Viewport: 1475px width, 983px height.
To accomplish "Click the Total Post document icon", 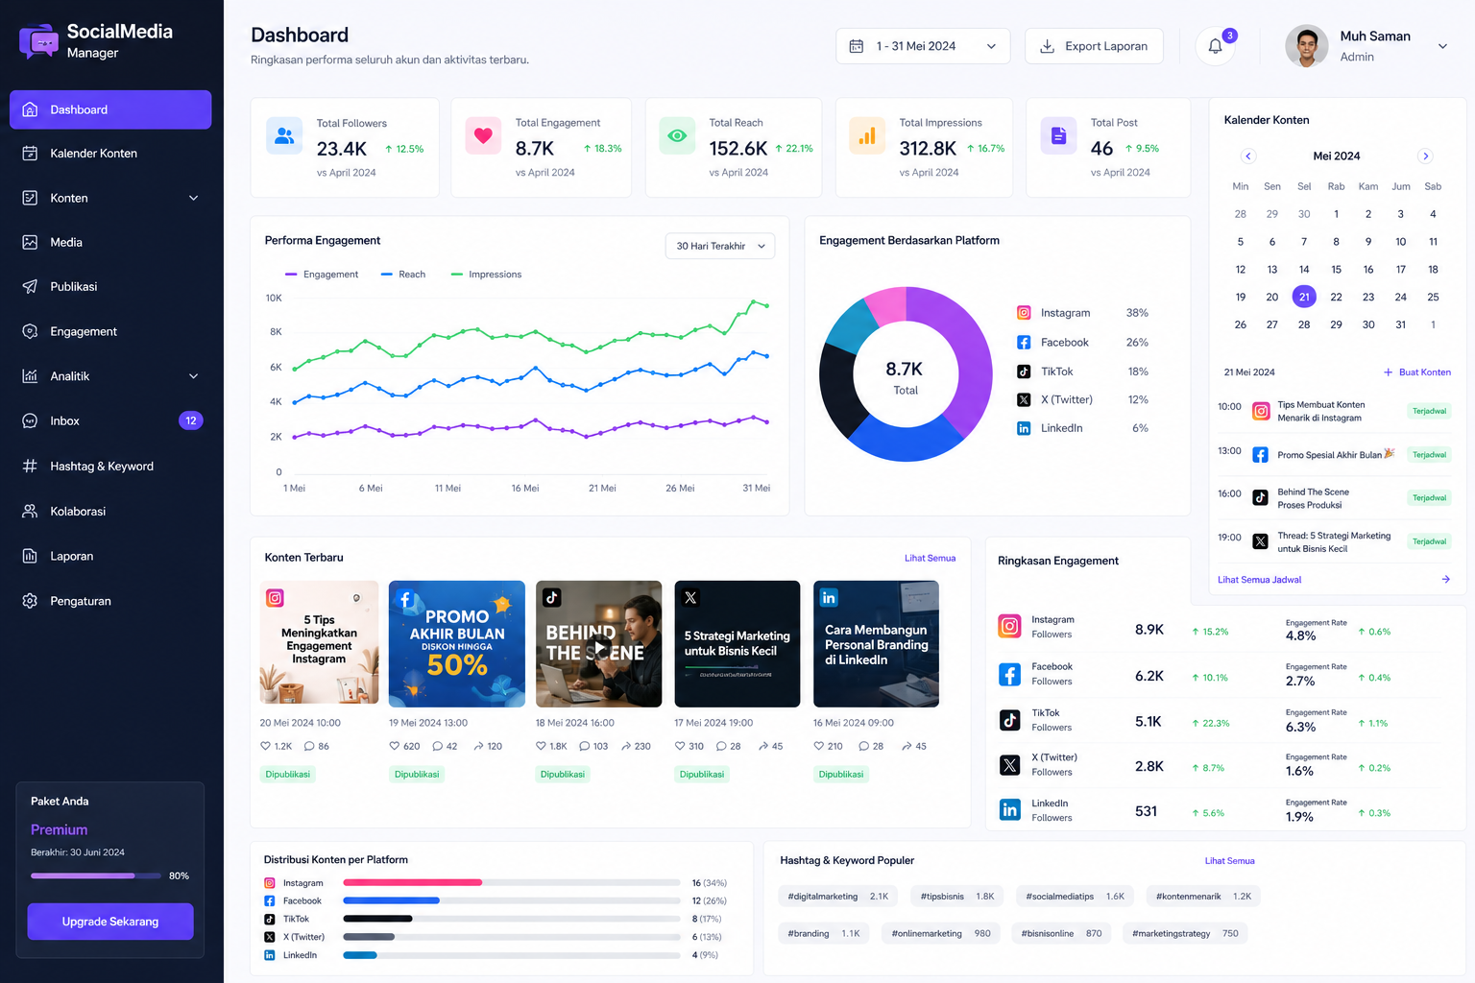I will [x=1058, y=136].
